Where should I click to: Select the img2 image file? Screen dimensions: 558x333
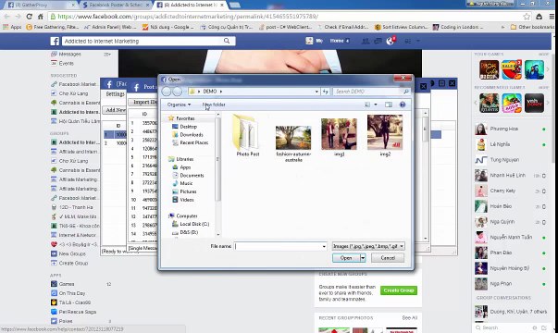(x=385, y=136)
